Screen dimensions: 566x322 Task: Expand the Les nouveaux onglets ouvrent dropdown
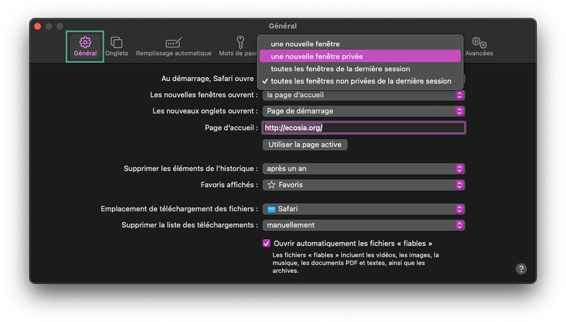pyautogui.click(x=363, y=111)
